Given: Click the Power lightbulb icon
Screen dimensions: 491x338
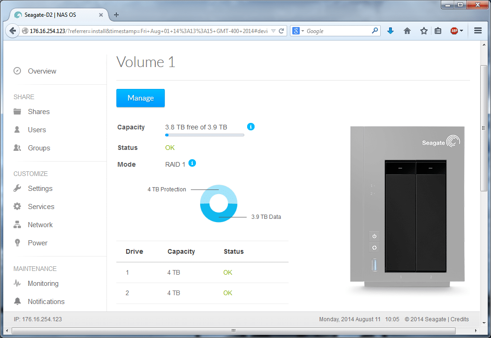Looking at the screenshot, I should [17, 243].
